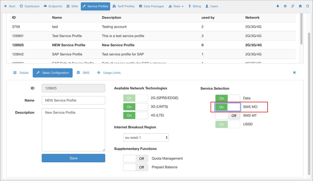Click the disabled ID field 128925

tap(73, 88)
